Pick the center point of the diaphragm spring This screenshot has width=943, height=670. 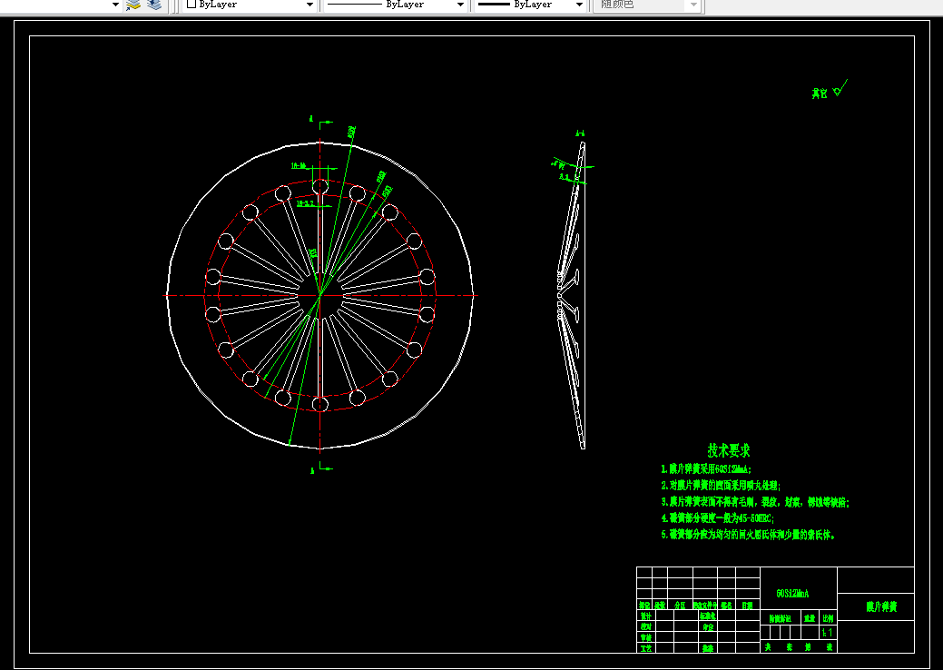click(320, 295)
